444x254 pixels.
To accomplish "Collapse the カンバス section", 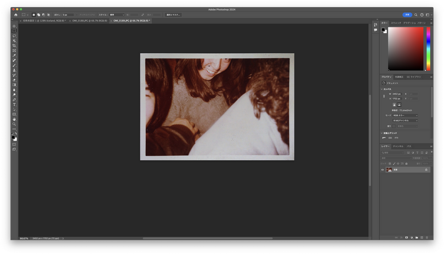I will [x=382, y=89].
